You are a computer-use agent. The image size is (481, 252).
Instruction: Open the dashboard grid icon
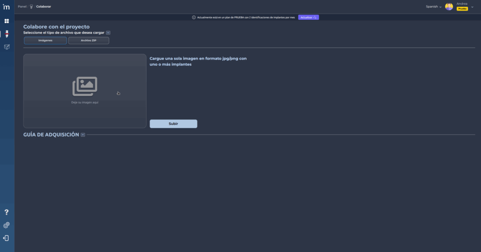7,21
